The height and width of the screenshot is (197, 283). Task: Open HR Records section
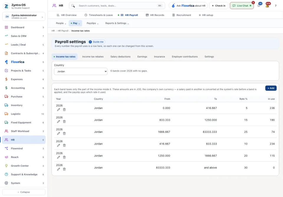click(155, 15)
